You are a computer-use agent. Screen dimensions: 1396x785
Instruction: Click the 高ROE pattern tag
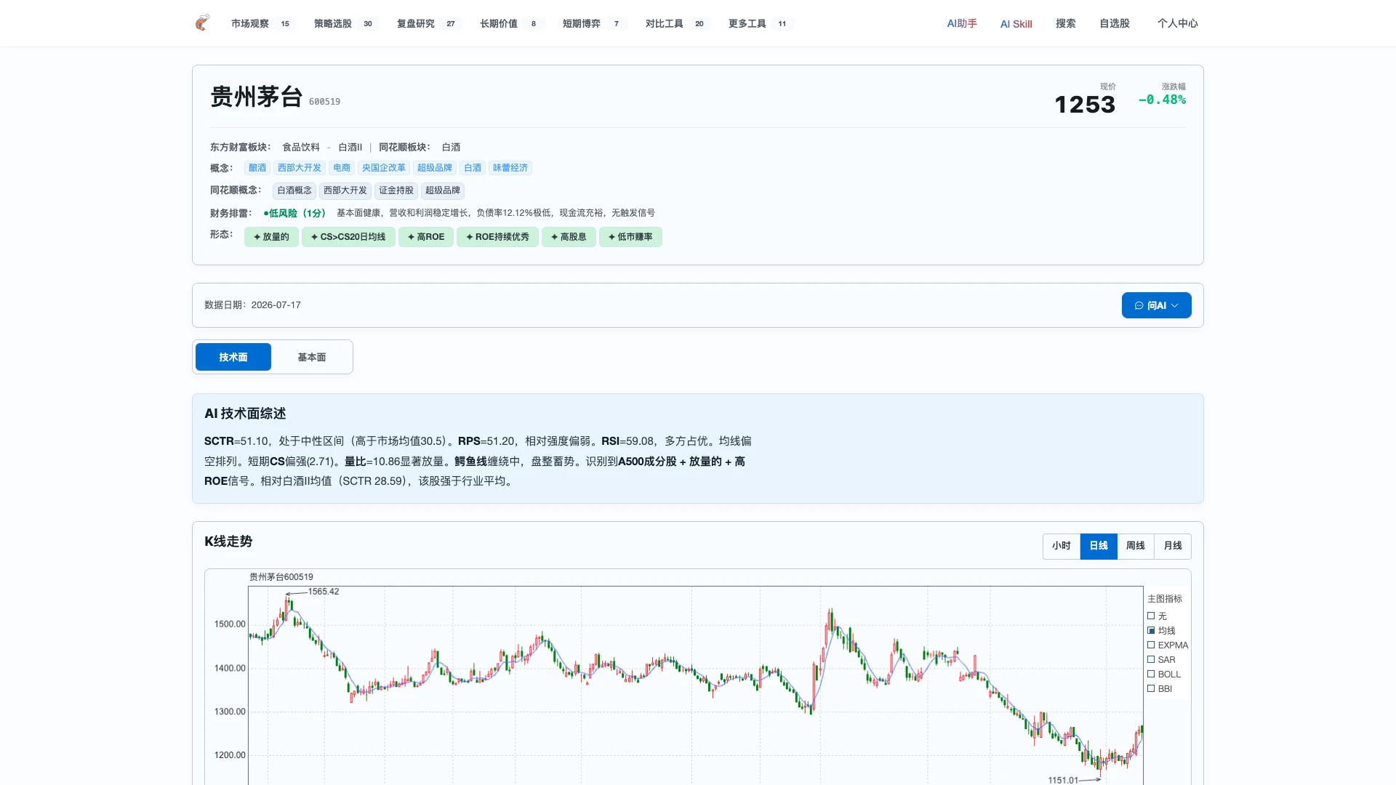pyautogui.click(x=426, y=237)
